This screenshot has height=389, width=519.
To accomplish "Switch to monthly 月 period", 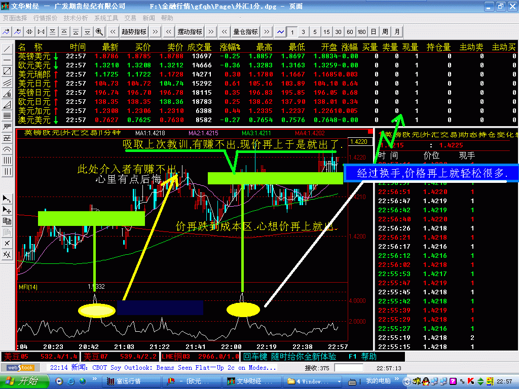I will tap(397, 32).
